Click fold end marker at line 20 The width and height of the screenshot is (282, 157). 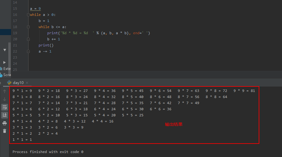click(x=28, y=39)
